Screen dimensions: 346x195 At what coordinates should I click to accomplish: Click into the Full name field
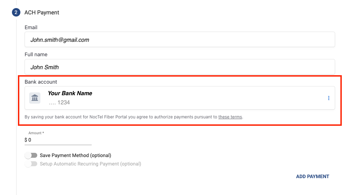[179, 67]
